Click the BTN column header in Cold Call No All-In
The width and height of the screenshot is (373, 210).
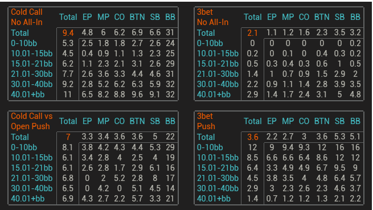coord(137,17)
